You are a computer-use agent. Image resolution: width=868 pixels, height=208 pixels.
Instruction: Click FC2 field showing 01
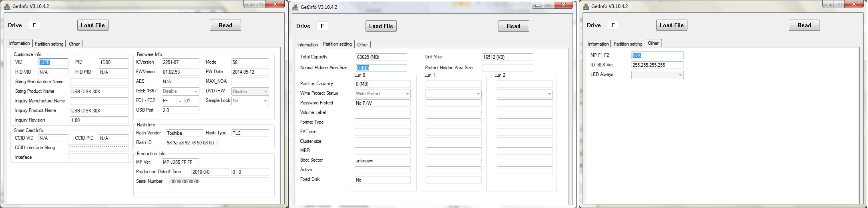tap(192, 101)
